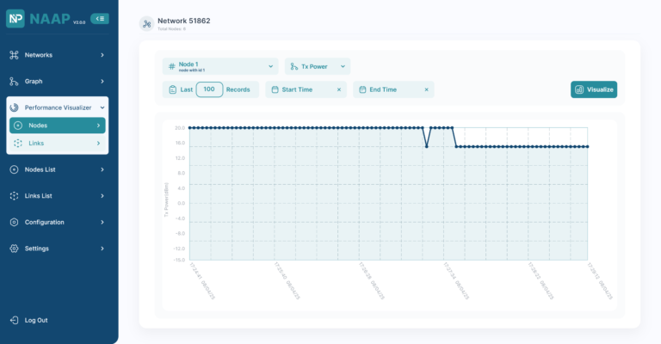Click the Graph sidebar icon

click(x=14, y=81)
